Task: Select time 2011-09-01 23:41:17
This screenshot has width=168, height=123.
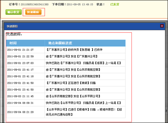Action: pos(20,70)
